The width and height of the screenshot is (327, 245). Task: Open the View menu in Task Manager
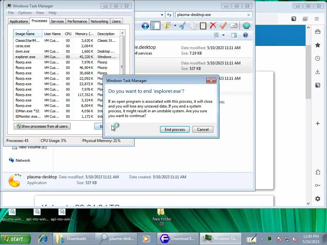(40, 13)
